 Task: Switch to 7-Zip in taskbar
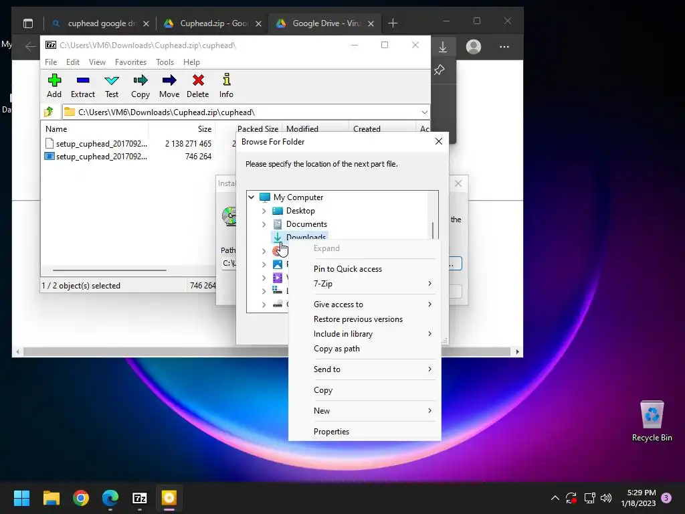[140, 498]
